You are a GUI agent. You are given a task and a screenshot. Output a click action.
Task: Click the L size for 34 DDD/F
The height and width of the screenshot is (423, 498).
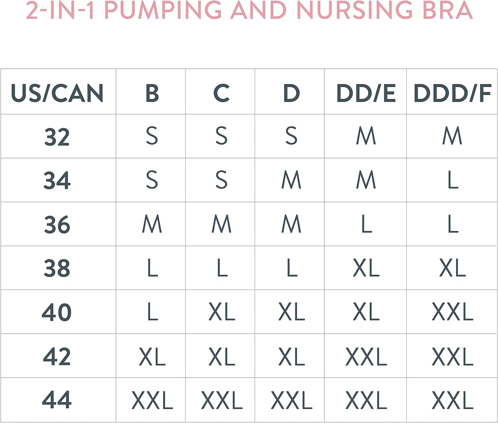point(453,180)
